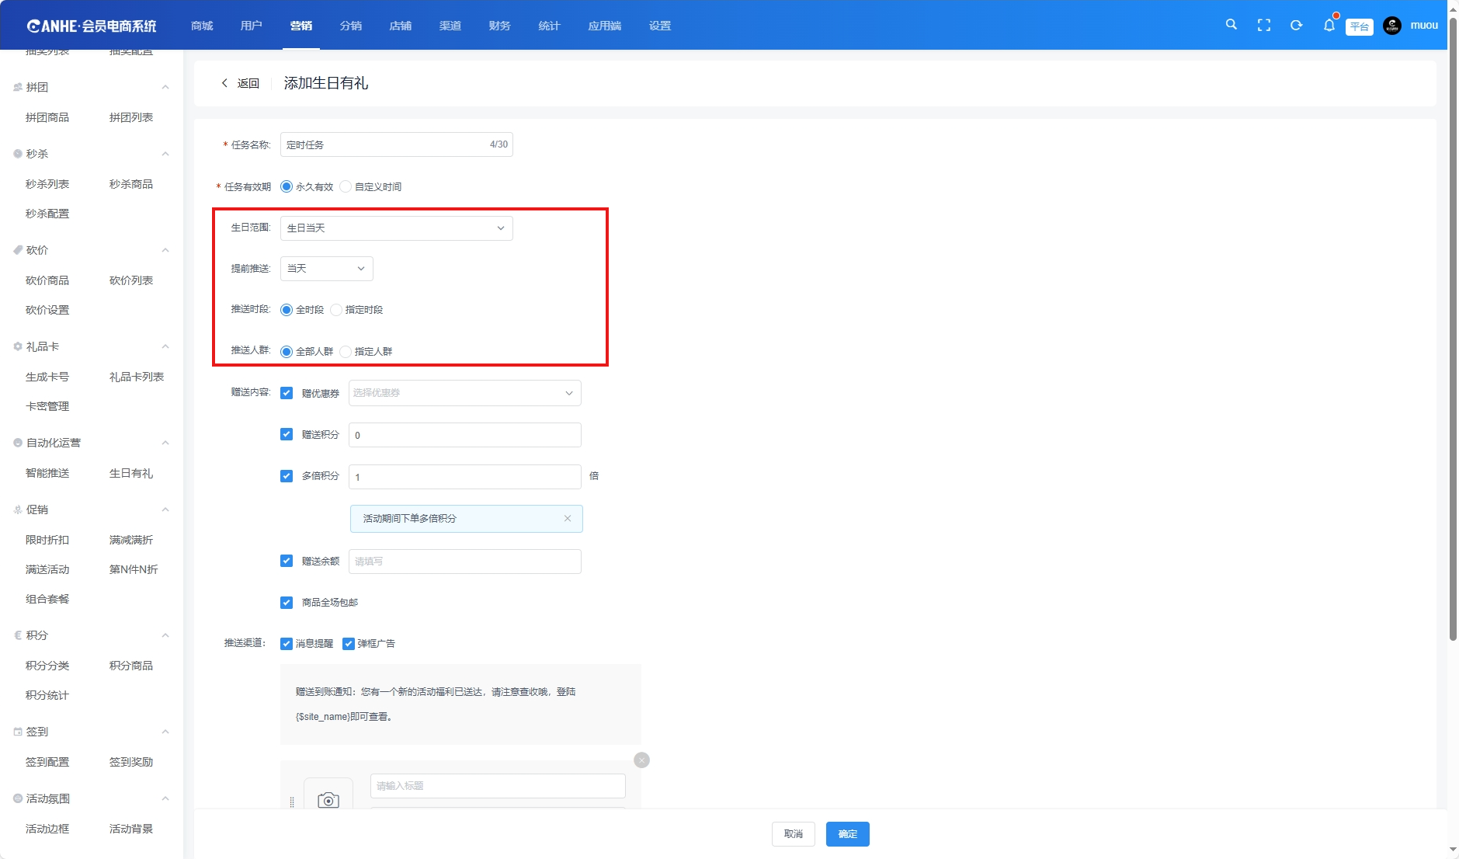Click the refresh icon in top bar

[x=1296, y=26]
